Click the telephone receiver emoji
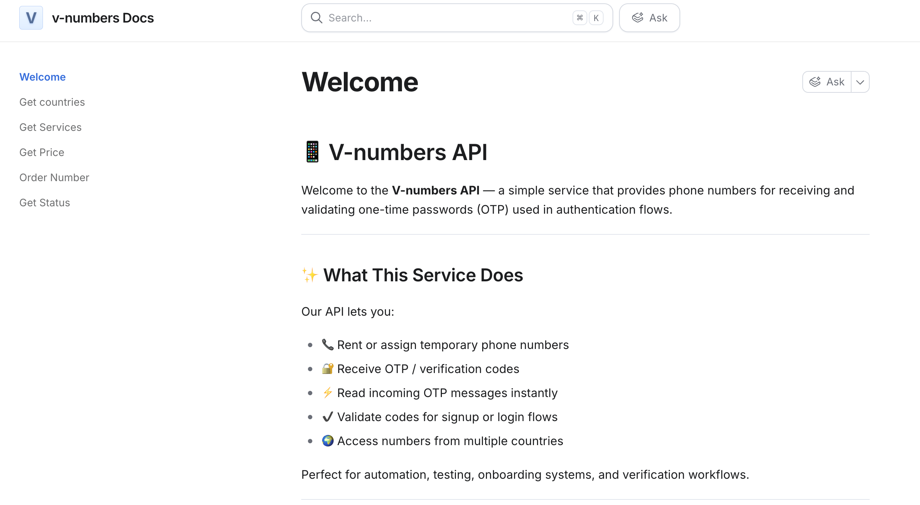The height and width of the screenshot is (505, 920). point(328,345)
